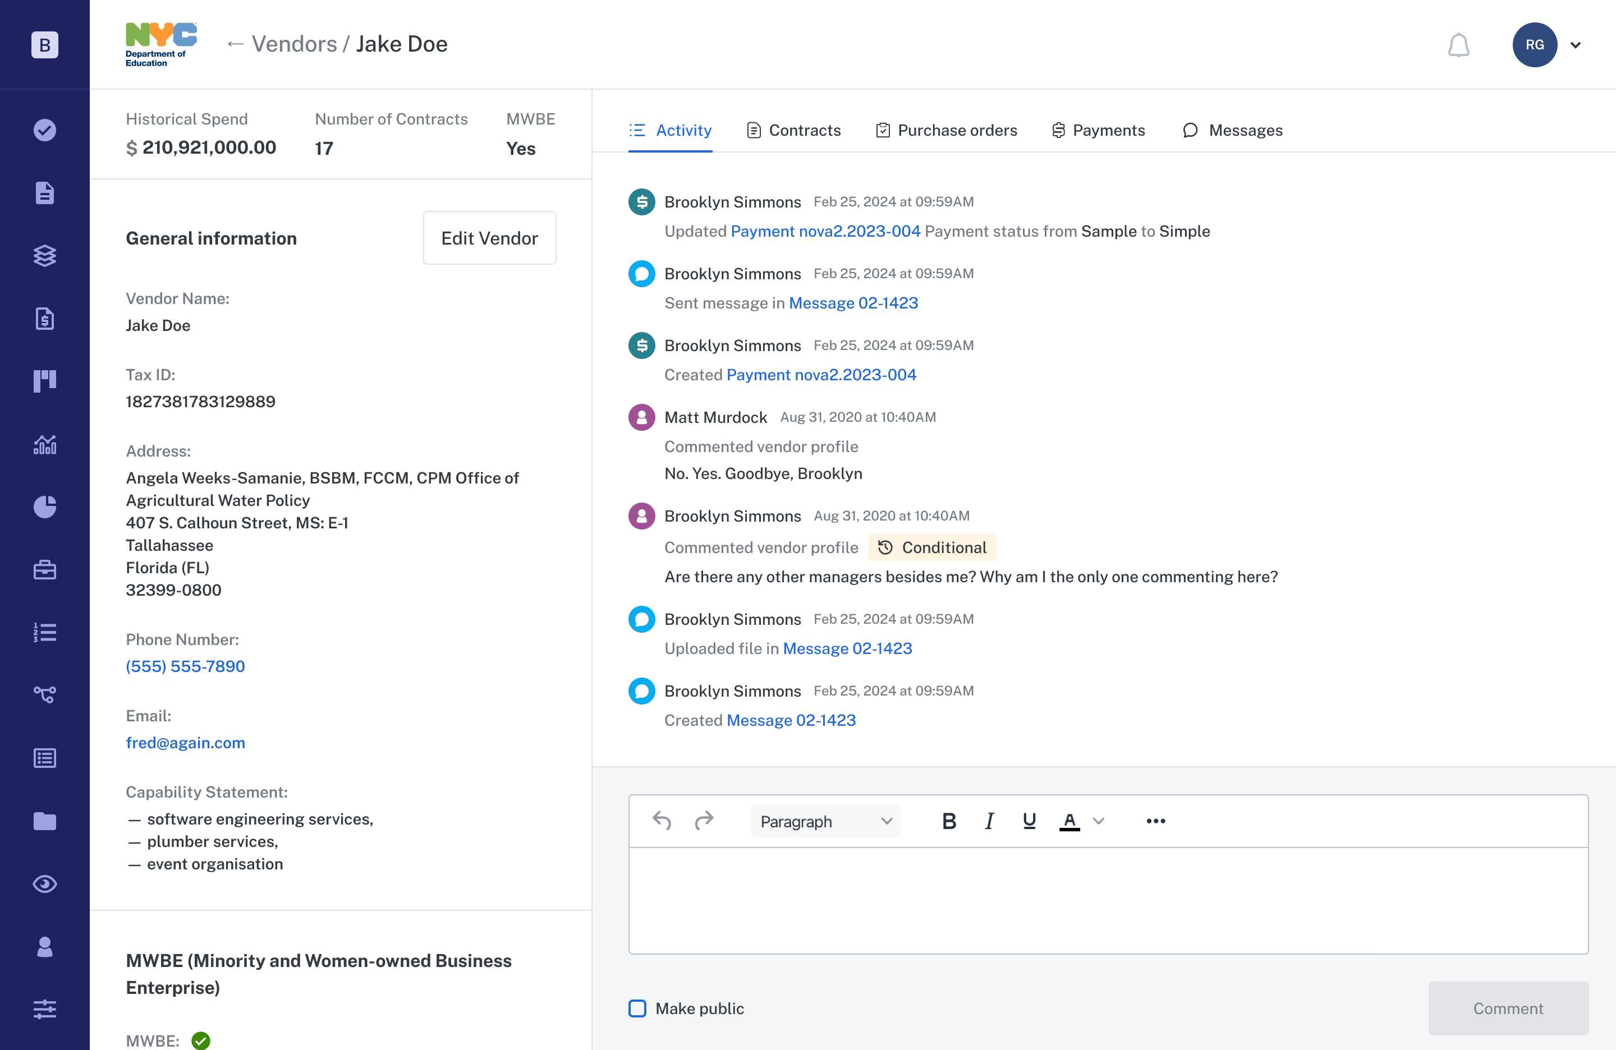Viewport: 1616px width, 1050px height.
Task: Click the briefcase sidebar icon
Action: pyautogui.click(x=45, y=569)
